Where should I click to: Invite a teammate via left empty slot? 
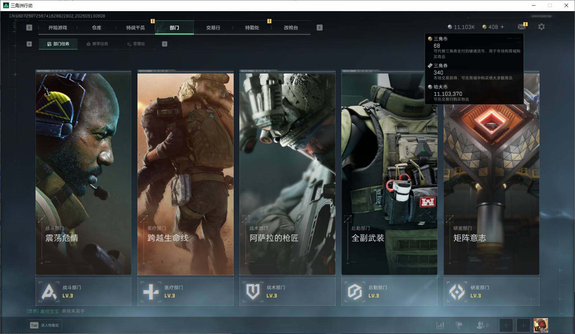[x=506, y=325]
